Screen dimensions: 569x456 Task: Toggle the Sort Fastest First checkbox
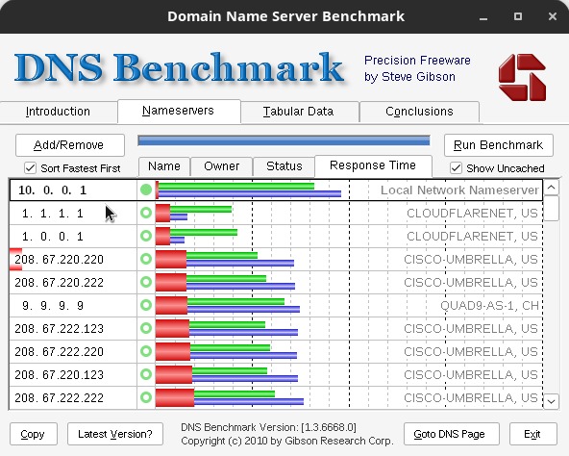click(x=30, y=168)
